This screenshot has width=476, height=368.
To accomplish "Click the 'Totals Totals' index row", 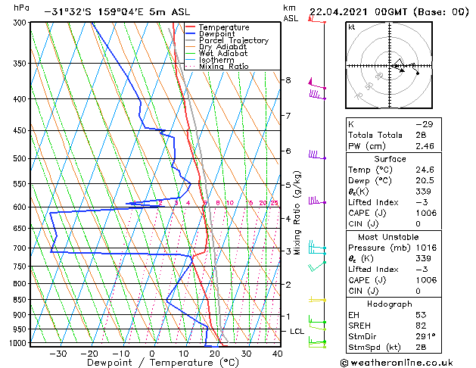I will point(394,135).
